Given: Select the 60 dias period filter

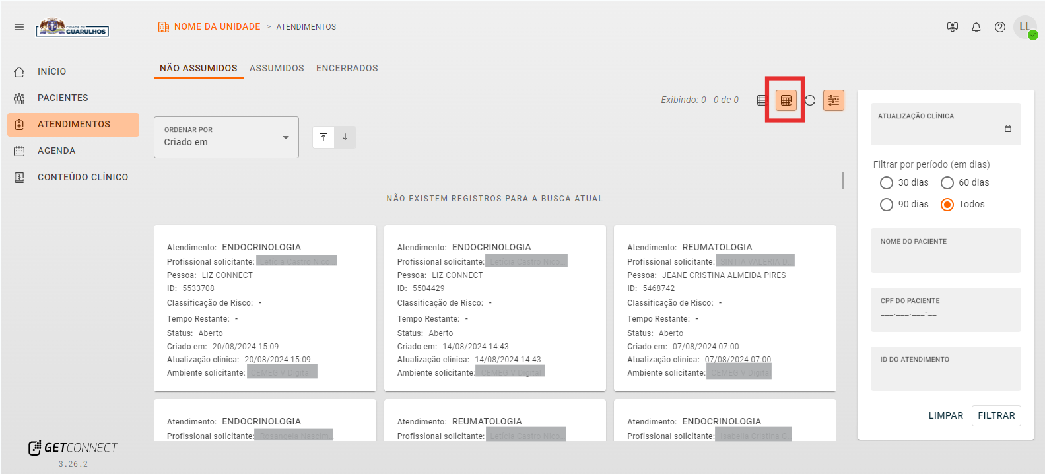Looking at the screenshot, I should click(947, 183).
